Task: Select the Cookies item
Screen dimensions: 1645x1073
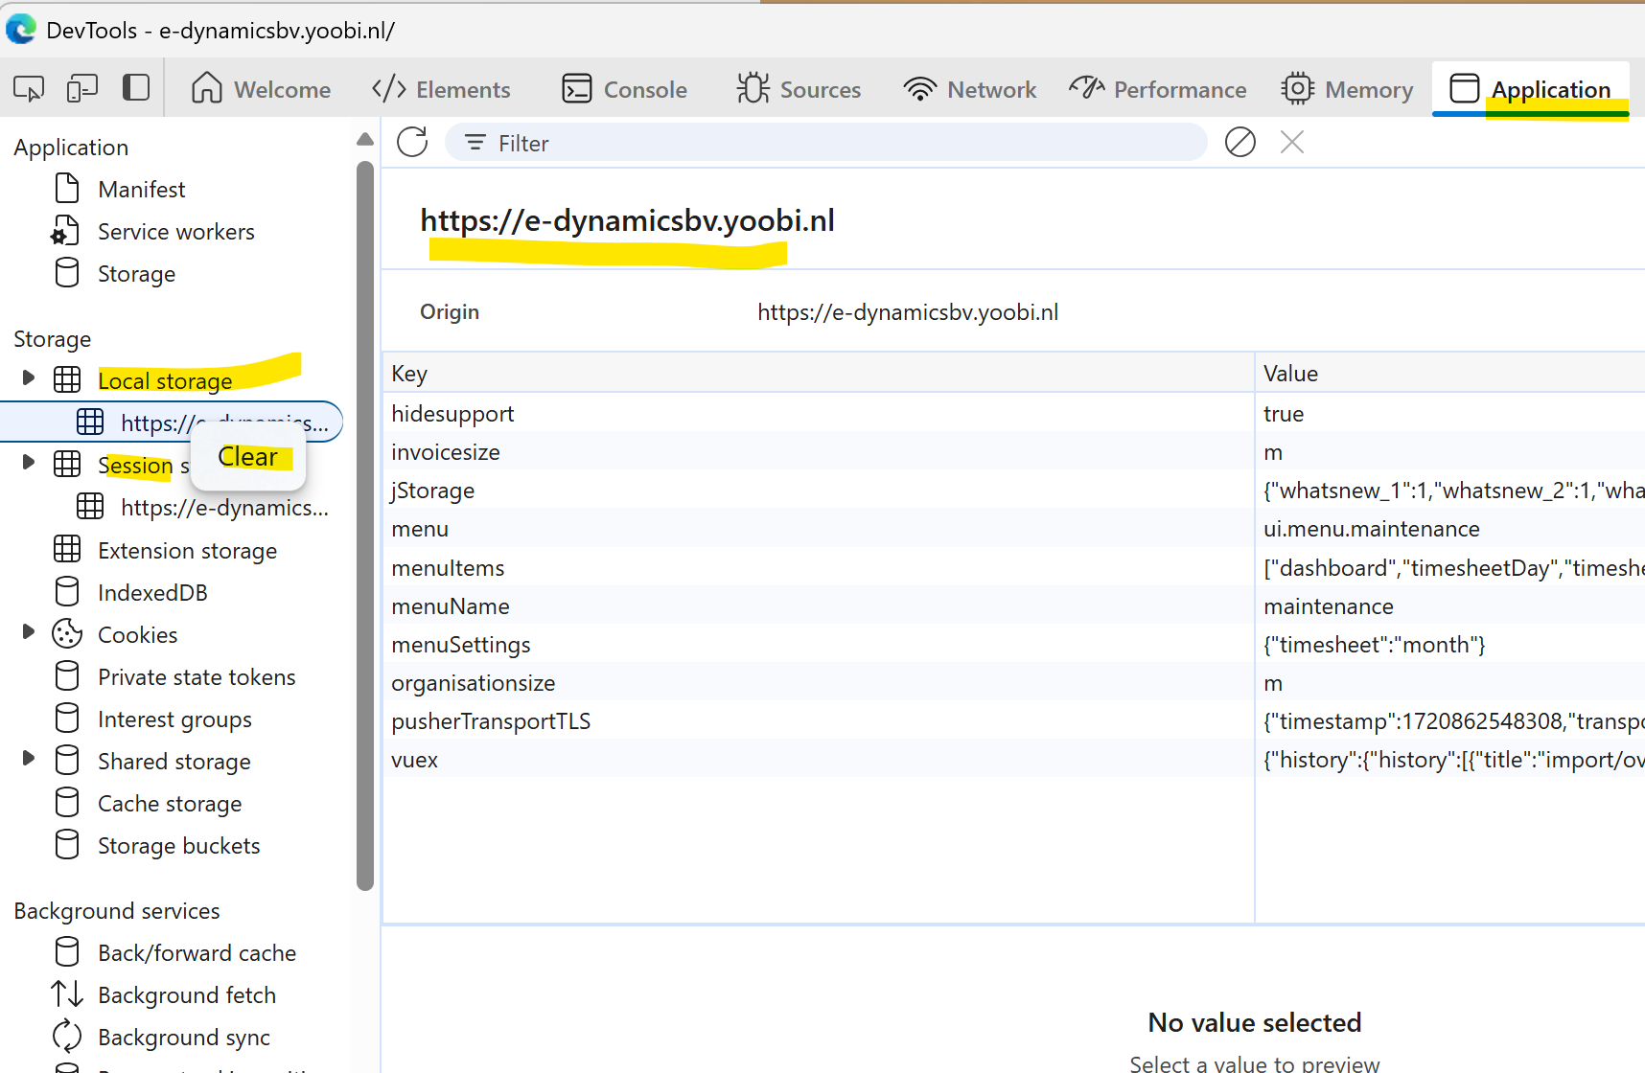Action: point(138,634)
